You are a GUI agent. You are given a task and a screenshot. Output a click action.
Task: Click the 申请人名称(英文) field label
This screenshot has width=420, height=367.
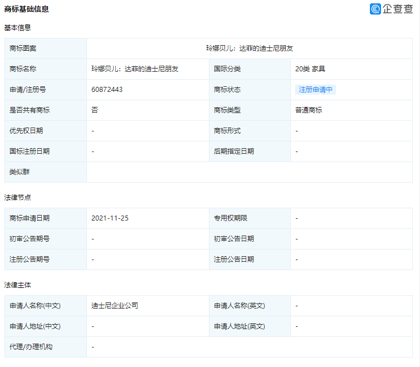240,306
